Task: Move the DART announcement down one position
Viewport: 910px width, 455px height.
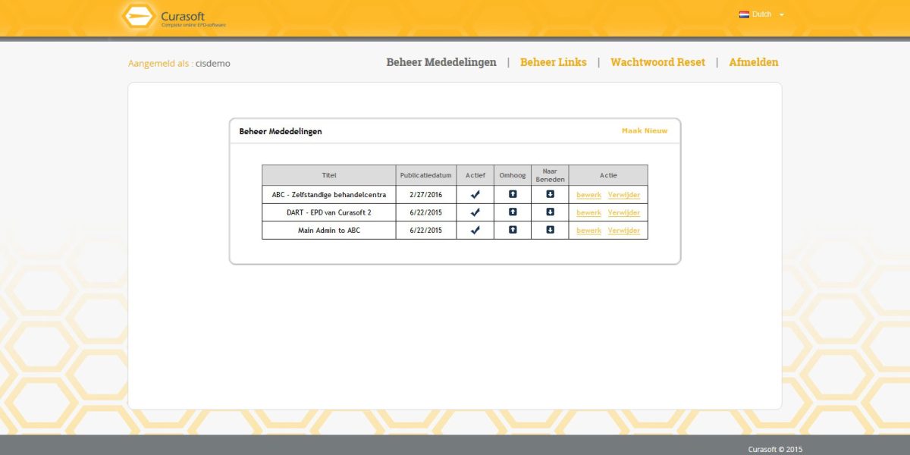Action: (x=551, y=212)
